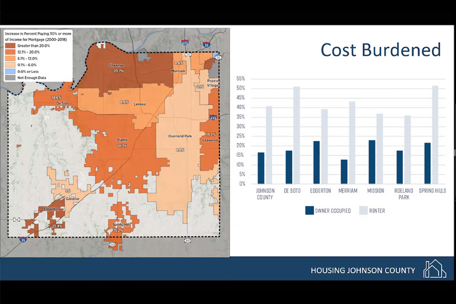
Task: Click the Route 169 shield below Spring Hill
Action: (x=113, y=244)
